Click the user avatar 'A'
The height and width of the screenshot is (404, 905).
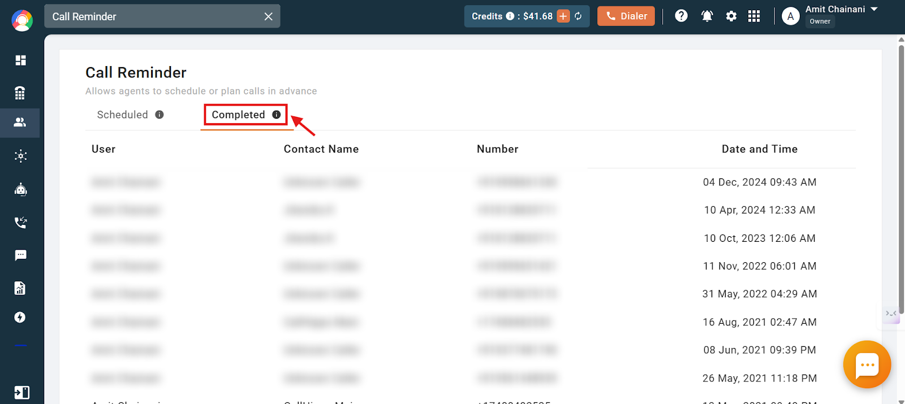tap(791, 16)
